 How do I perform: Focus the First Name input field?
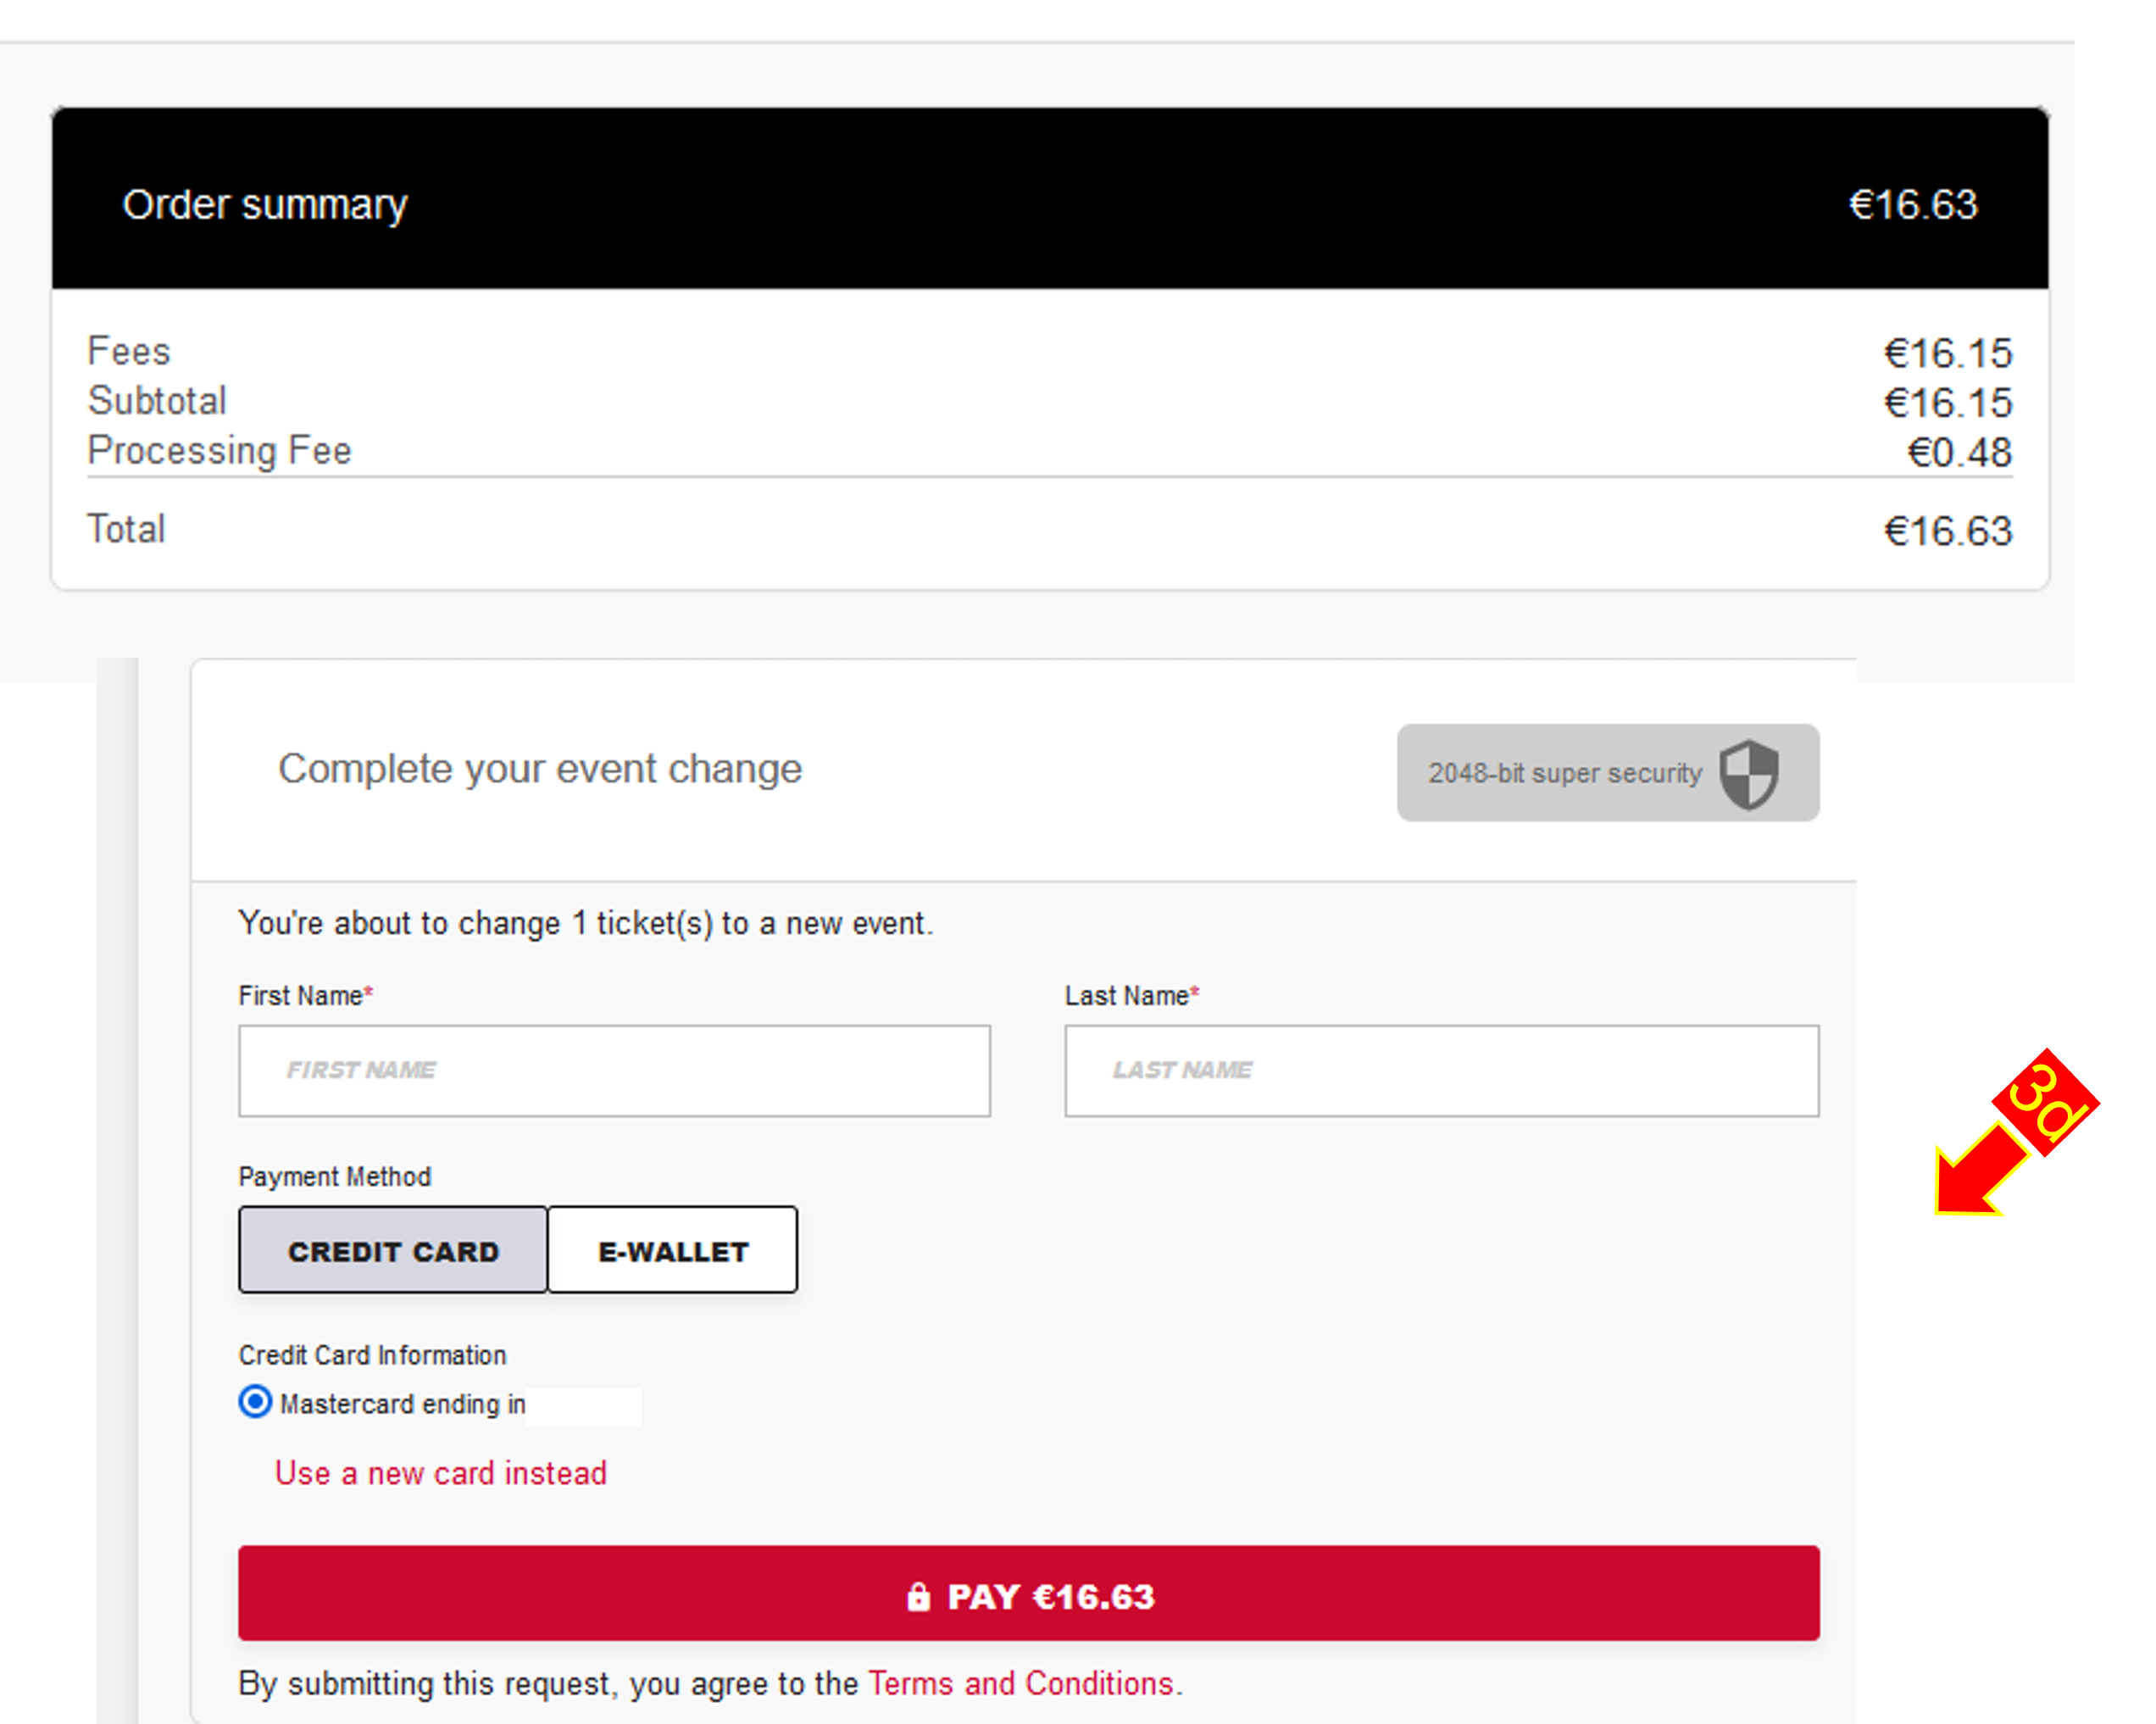tap(614, 1071)
